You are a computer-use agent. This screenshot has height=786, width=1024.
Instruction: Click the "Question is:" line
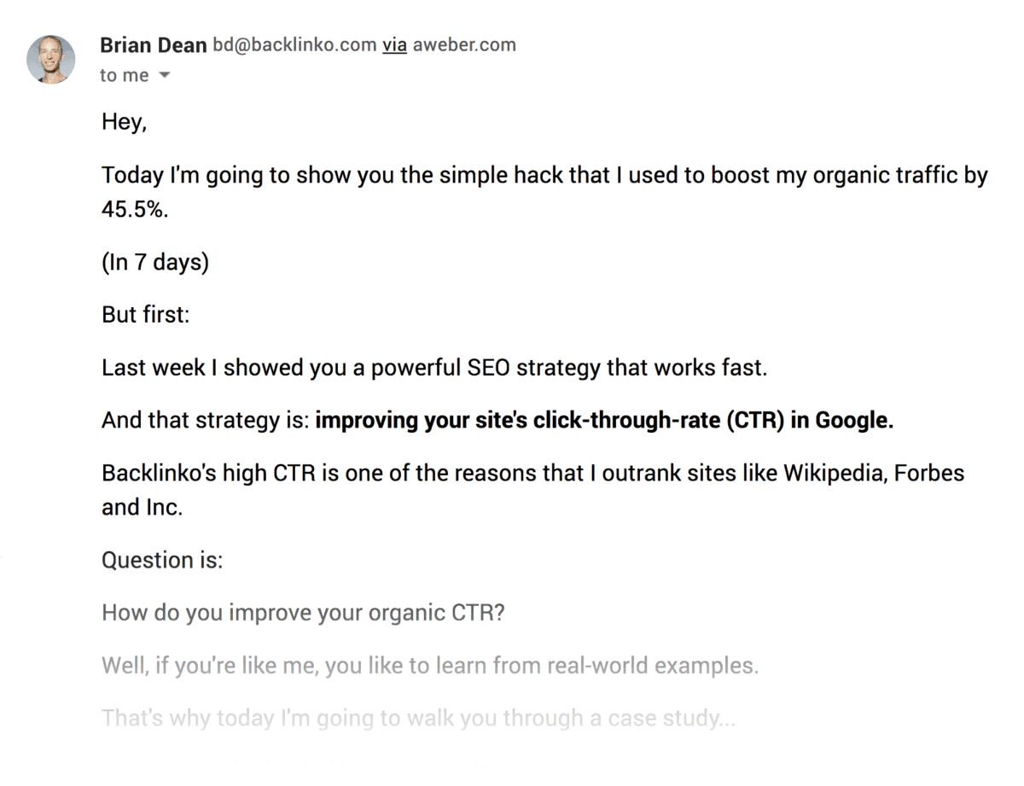(x=162, y=561)
